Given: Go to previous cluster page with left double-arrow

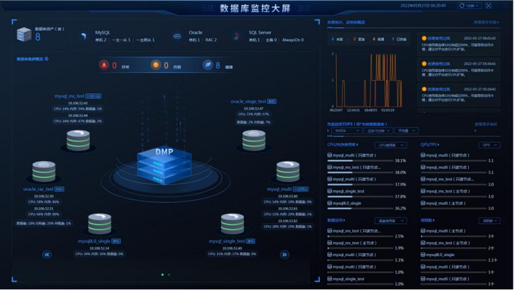Looking at the screenshot, I should coord(47,254).
